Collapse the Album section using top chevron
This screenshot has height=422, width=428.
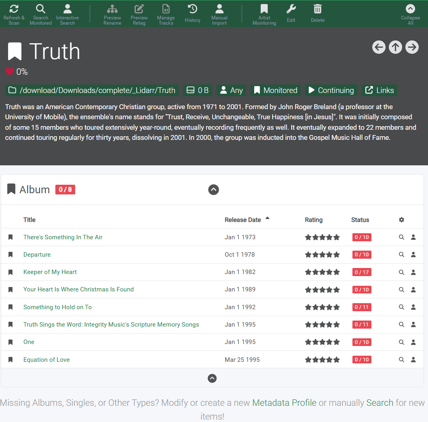click(x=213, y=190)
